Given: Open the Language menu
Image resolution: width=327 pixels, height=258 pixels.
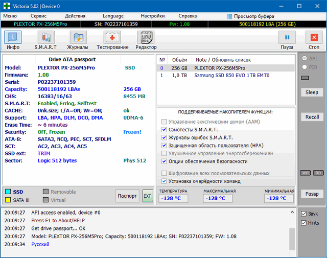Looking at the screenshot, I should point(113,16).
